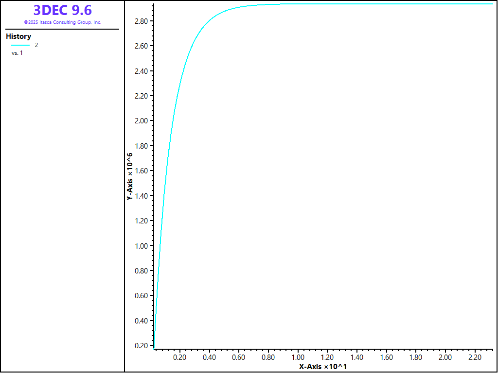Screen dimensions: 498x373
Task: Click the 1.60 tick label on X-axis
Action: [x=386, y=357]
